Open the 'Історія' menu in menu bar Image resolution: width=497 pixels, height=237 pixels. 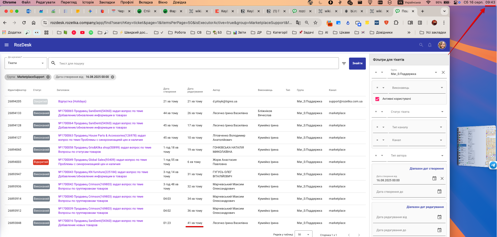click(88, 2)
